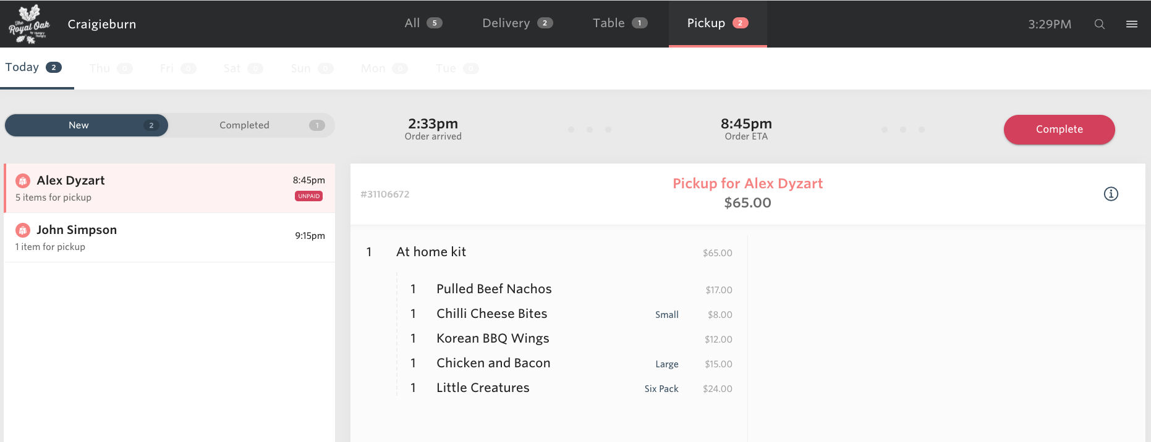Click the UNPAID badge on Alex's order

(x=308, y=196)
